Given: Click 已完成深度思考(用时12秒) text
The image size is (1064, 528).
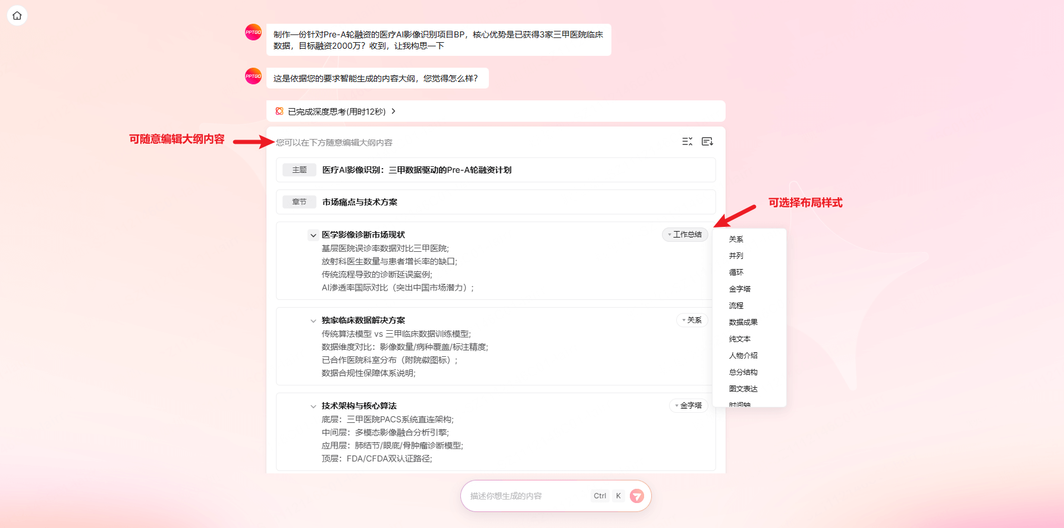Looking at the screenshot, I should click(337, 112).
